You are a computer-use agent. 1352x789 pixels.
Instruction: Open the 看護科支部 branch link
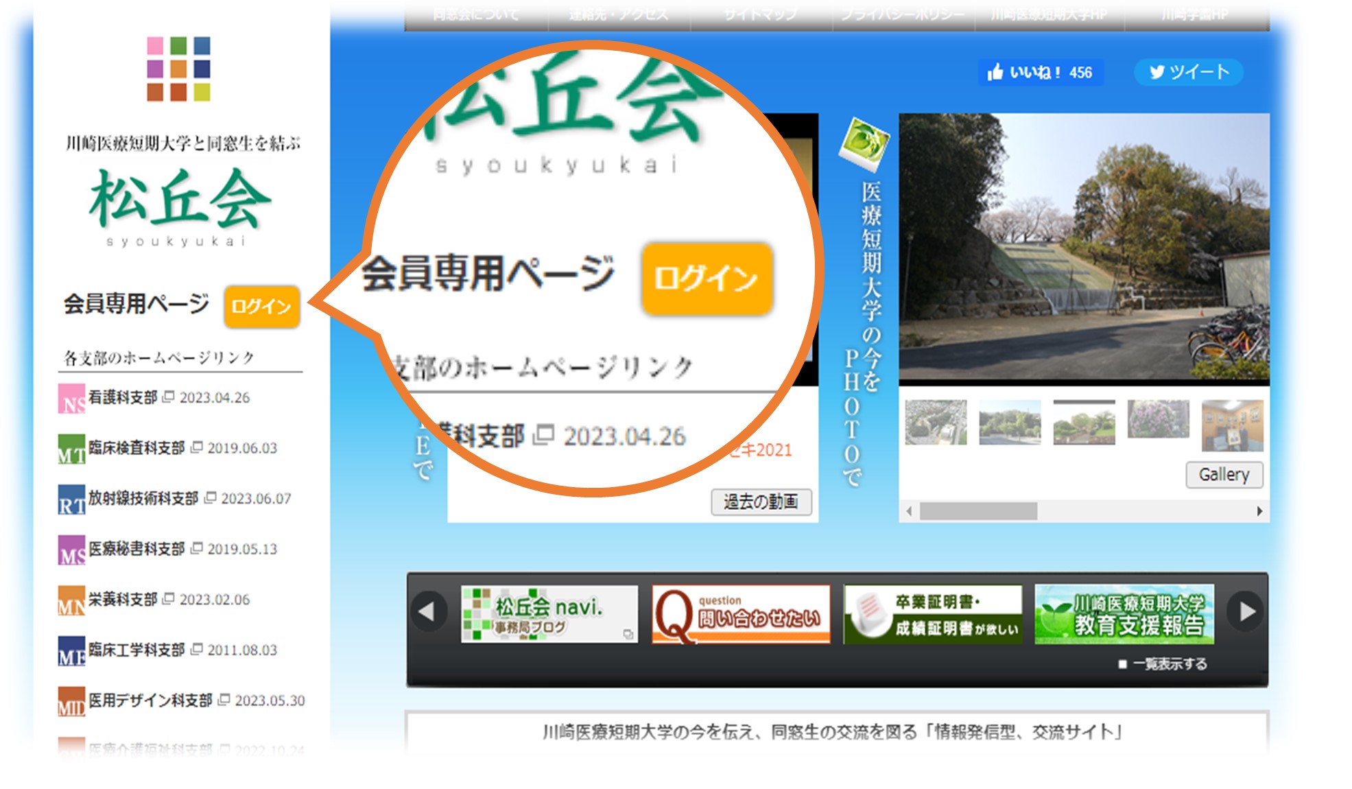click(x=123, y=397)
